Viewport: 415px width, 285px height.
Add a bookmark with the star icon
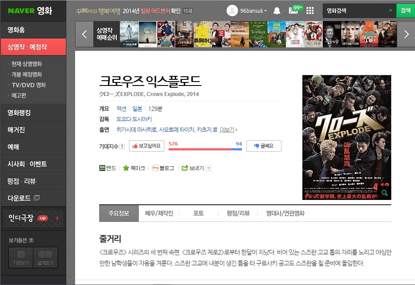coord(126,168)
